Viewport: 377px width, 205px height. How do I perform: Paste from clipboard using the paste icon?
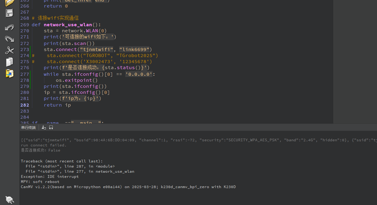pos(10,73)
